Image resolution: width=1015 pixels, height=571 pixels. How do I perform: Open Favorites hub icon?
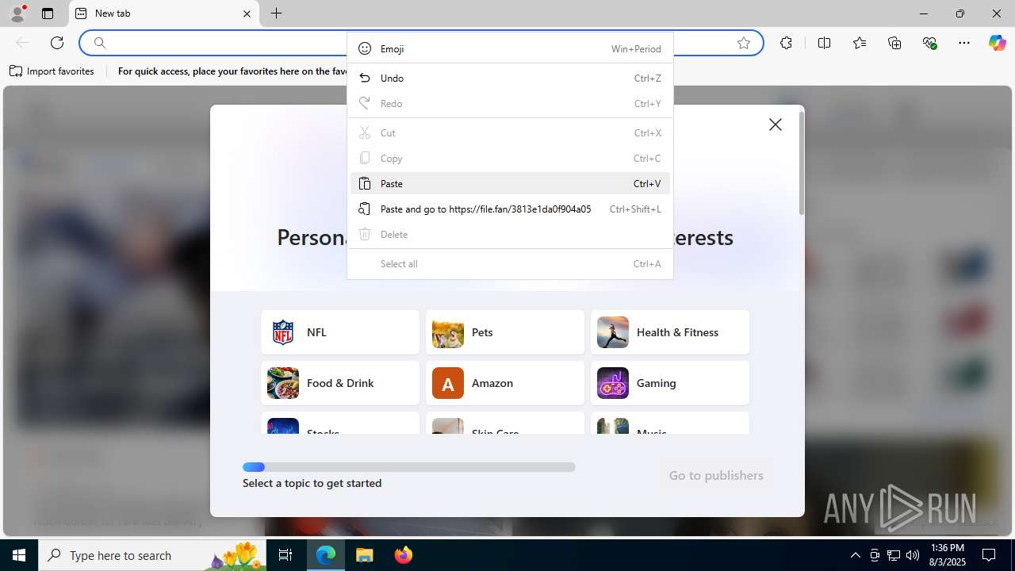(860, 43)
